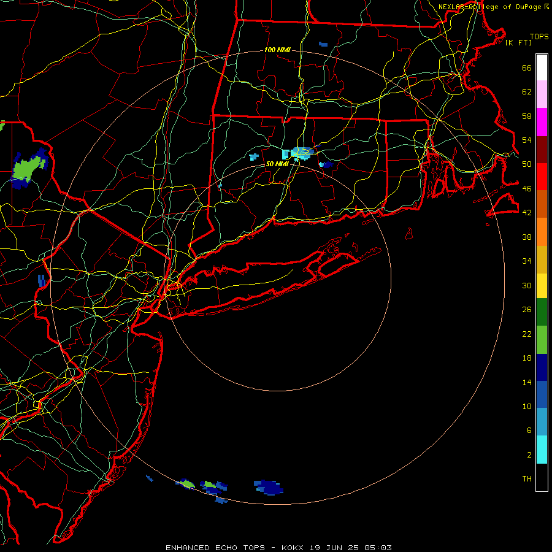
Task: Click the legend label 14
Action: [527, 382]
